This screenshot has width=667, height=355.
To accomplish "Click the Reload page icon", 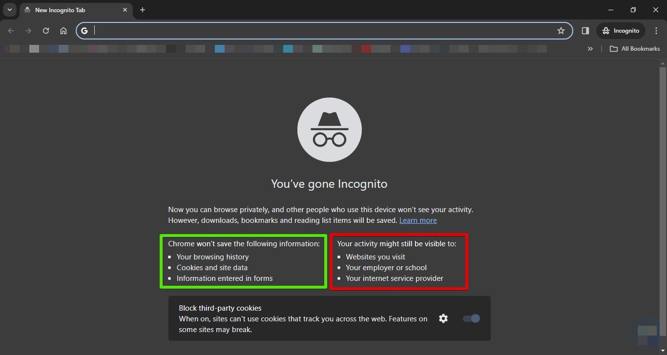I will [46, 31].
